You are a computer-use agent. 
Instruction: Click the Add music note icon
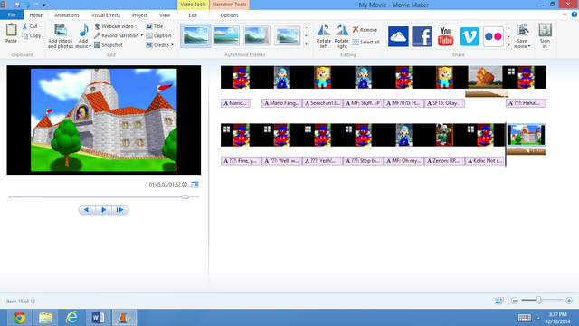tap(83, 30)
